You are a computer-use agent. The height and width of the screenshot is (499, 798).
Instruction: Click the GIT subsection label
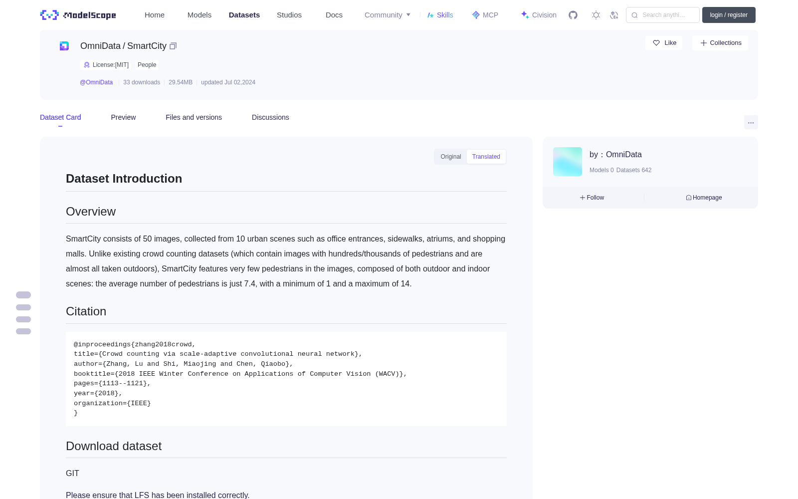[72, 473]
